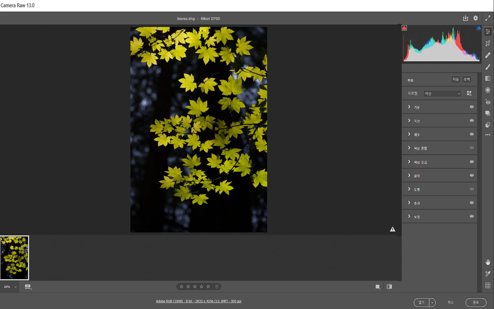The height and width of the screenshot is (309, 494).
Task: Open Camera Raw preferences gear icon
Action: coord(475,18)
